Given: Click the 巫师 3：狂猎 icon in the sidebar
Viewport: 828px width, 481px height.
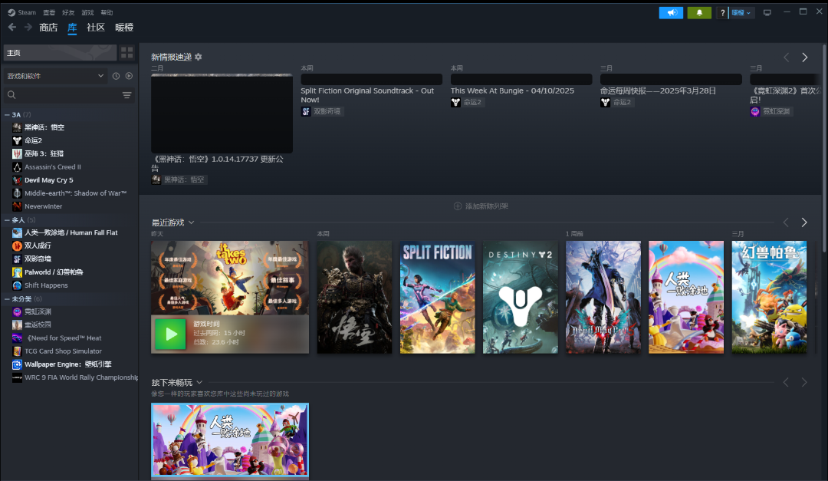Looking at the screenshot, I should [x=17, y=154].
